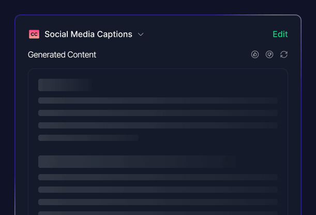Regenerate content with the refresh arrows icon
The image size is (316, 215).
pos(284,54)
